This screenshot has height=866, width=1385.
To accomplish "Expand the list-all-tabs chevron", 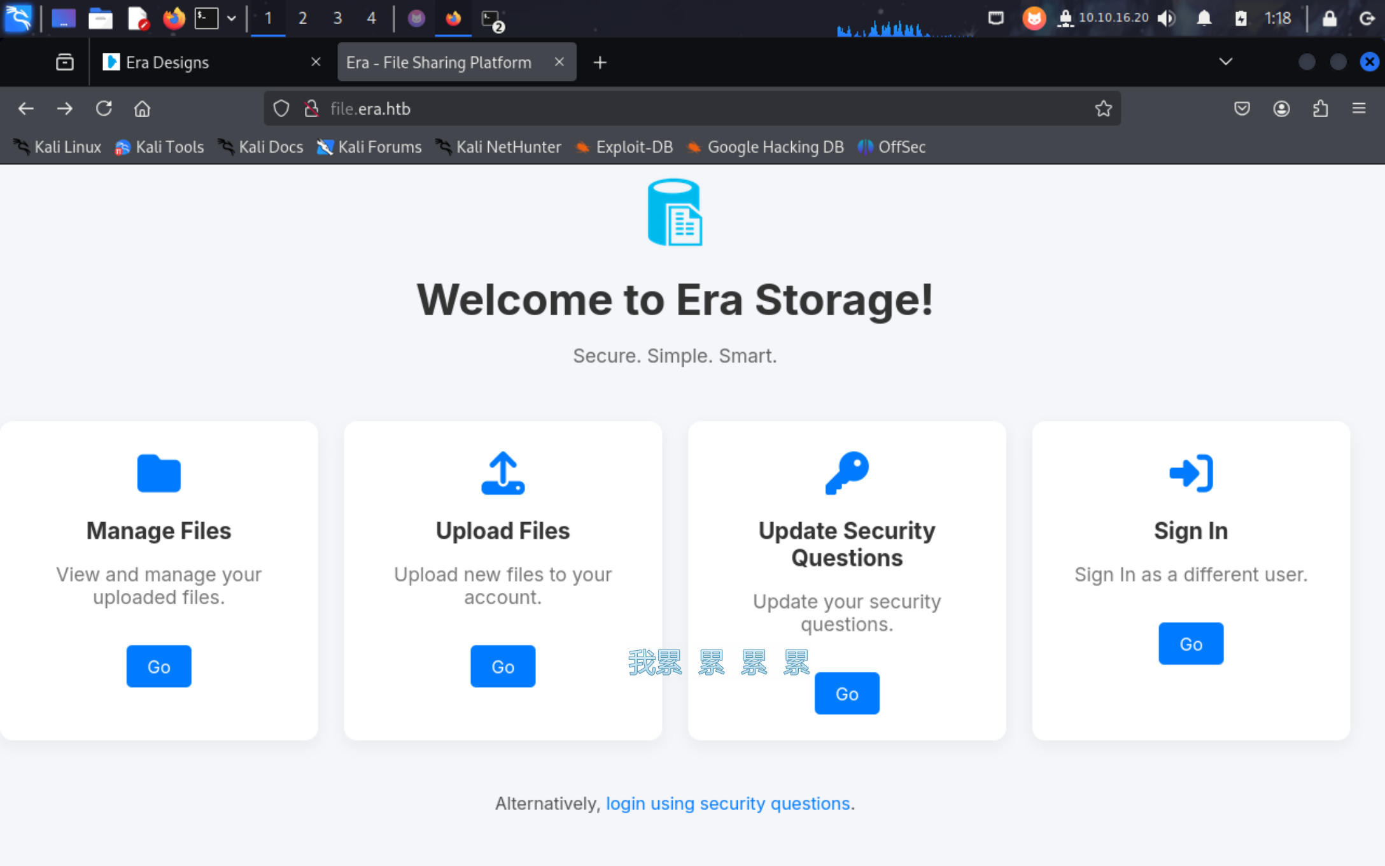I will 1225,62.
